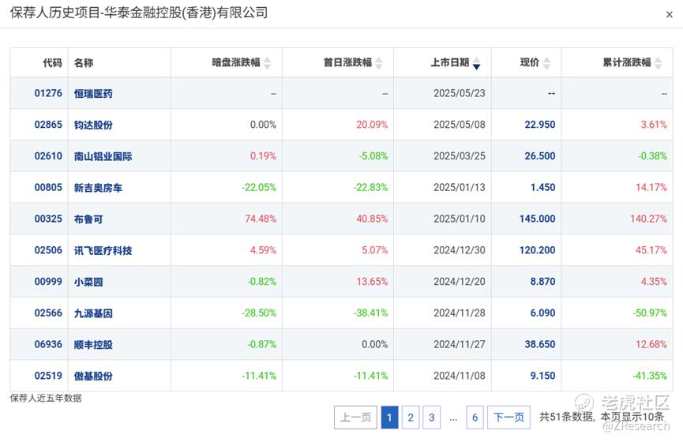This screenshot has width=683, height=442.
Task: Open stock code 06936
Action: point(48,344)
